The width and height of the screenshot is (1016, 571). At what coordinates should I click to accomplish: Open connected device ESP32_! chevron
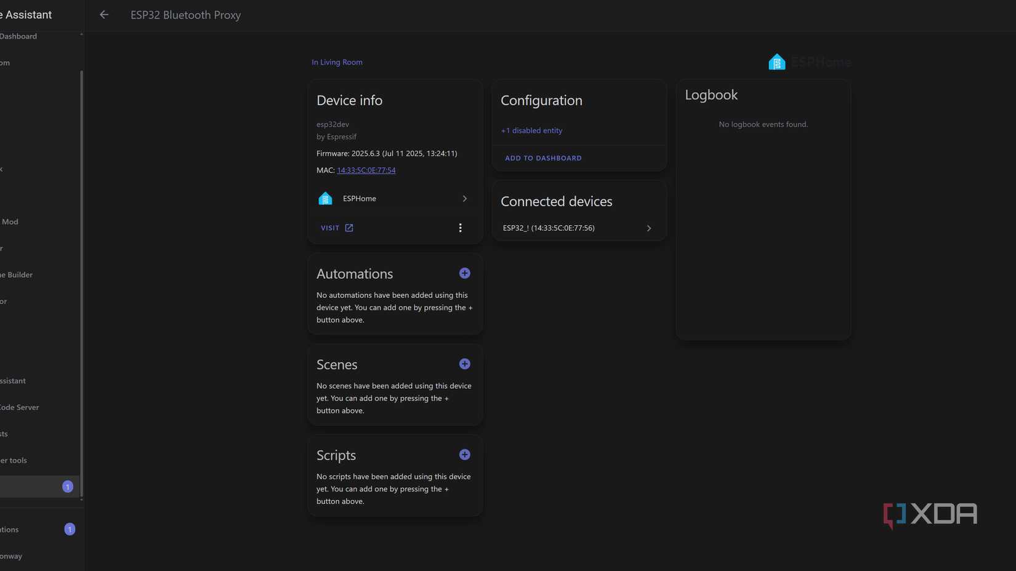[x=649, y=228]
